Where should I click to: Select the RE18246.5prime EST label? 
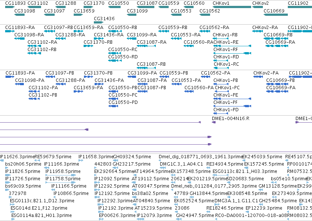pos(225,208)
